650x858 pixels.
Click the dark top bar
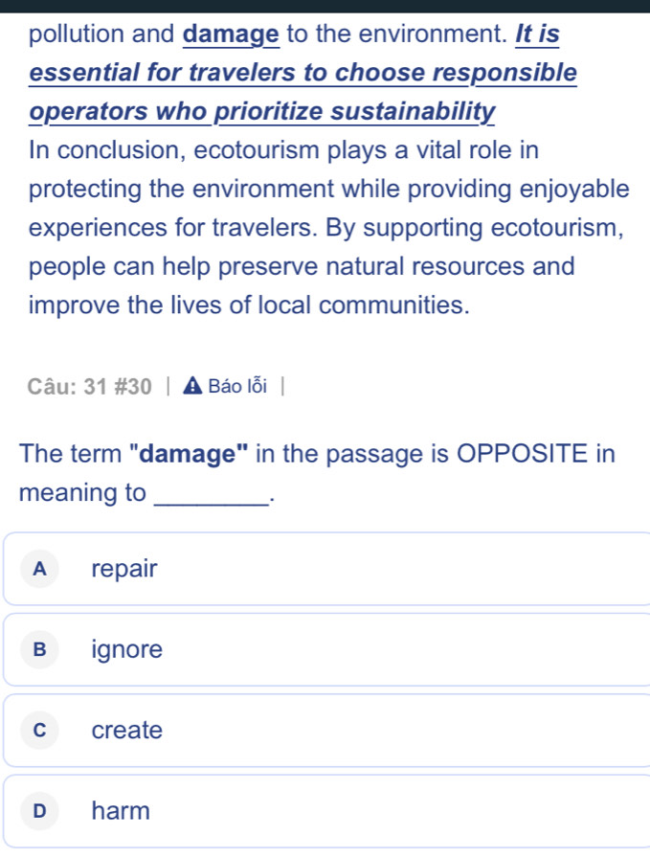click(x=325, y=6)
